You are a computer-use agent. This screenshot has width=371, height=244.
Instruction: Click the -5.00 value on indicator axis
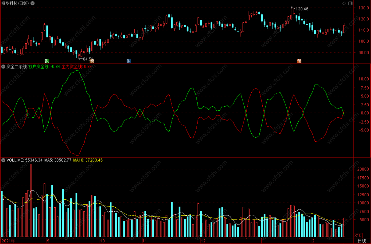(x=363, y=130)
